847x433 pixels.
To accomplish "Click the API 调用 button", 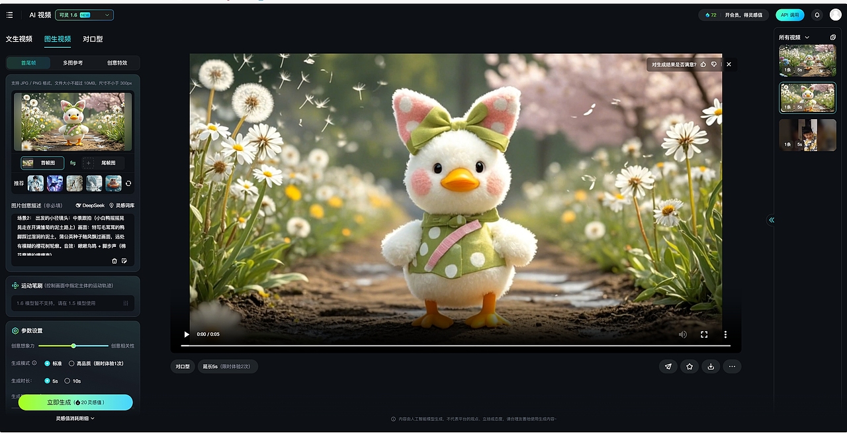I will click(x=790, y=15).
